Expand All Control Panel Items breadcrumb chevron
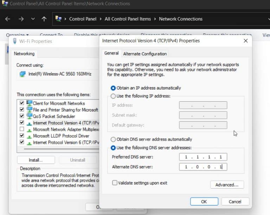The height and width of the screenshot is (215, 270). click(155, 19)
